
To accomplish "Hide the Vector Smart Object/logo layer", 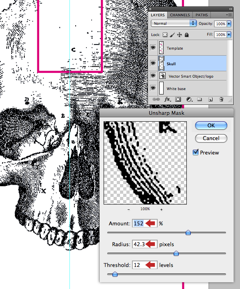I will (x=153, y=76).
